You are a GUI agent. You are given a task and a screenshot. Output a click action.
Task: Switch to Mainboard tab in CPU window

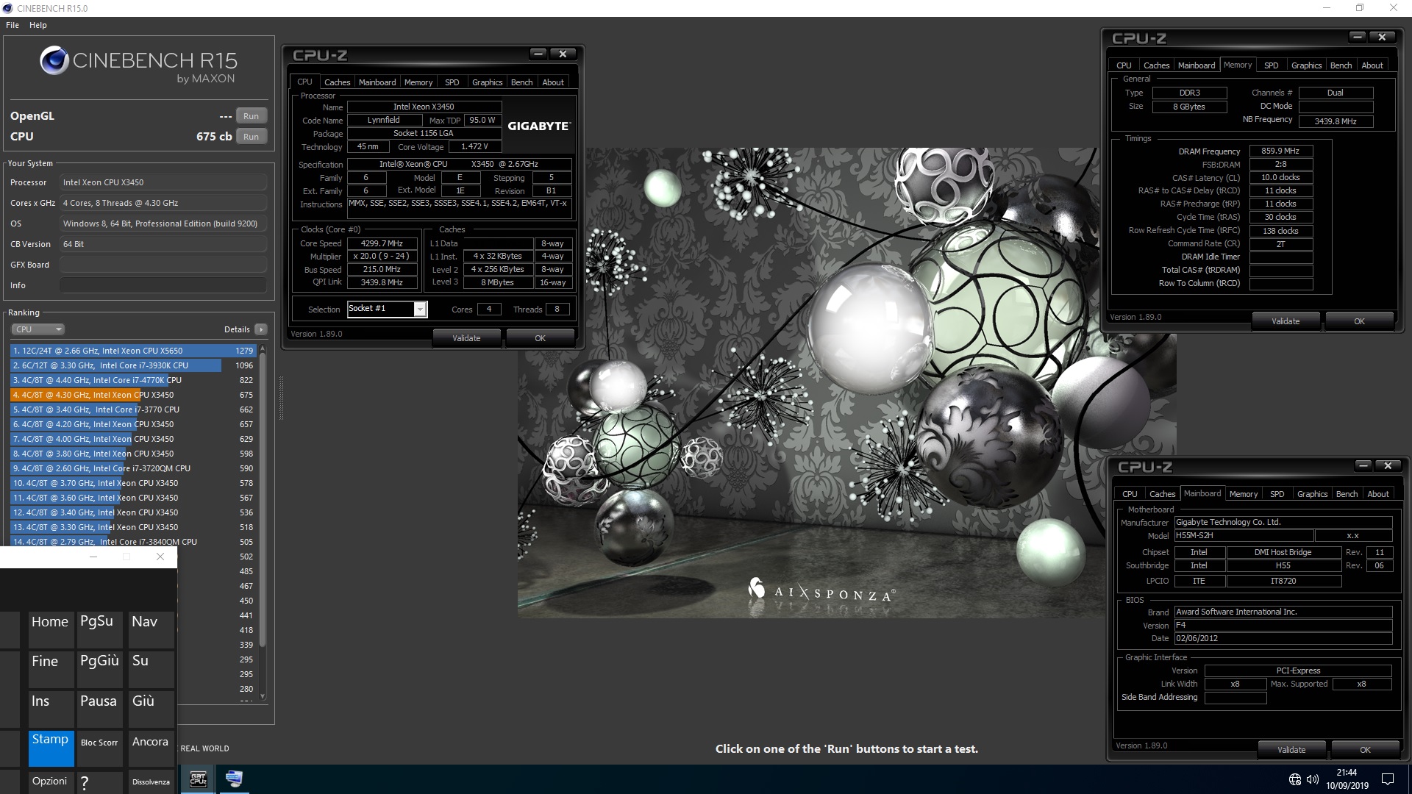[x=377, y=82]
